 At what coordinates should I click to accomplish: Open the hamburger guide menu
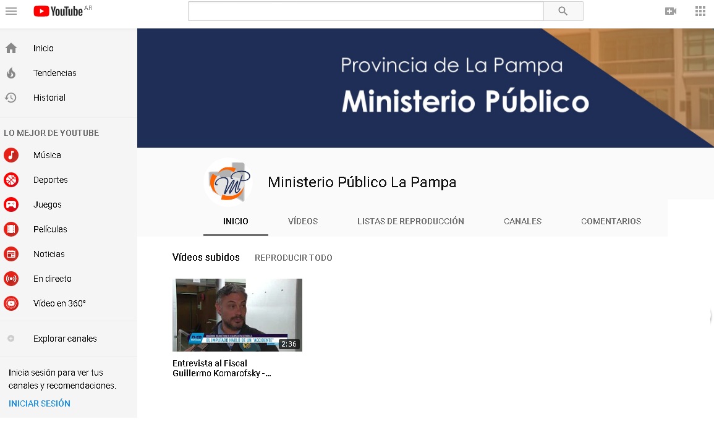pyautogui.click(x=11, y=11)
